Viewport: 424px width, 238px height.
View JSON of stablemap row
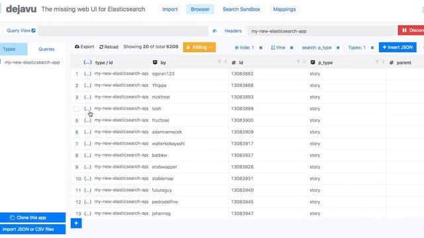(87, 178)
